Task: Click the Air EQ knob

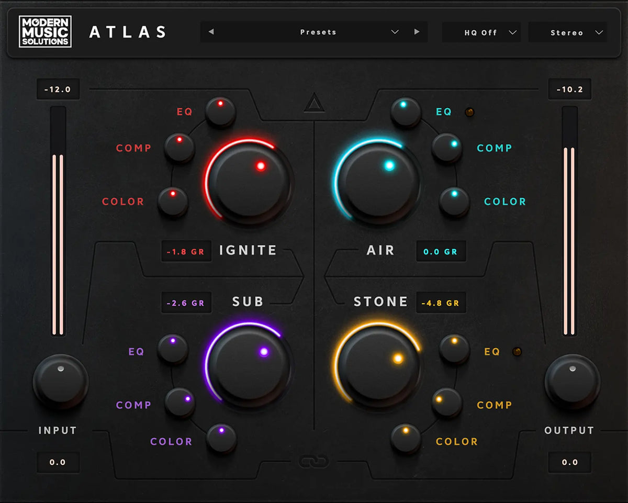Action: (x=406, y=112)
